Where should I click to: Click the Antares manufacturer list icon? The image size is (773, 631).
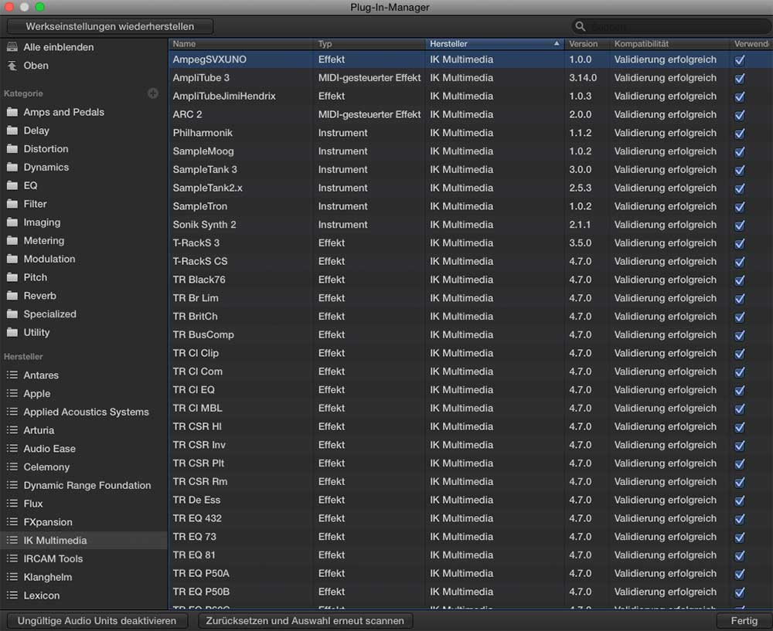point(12,375)
